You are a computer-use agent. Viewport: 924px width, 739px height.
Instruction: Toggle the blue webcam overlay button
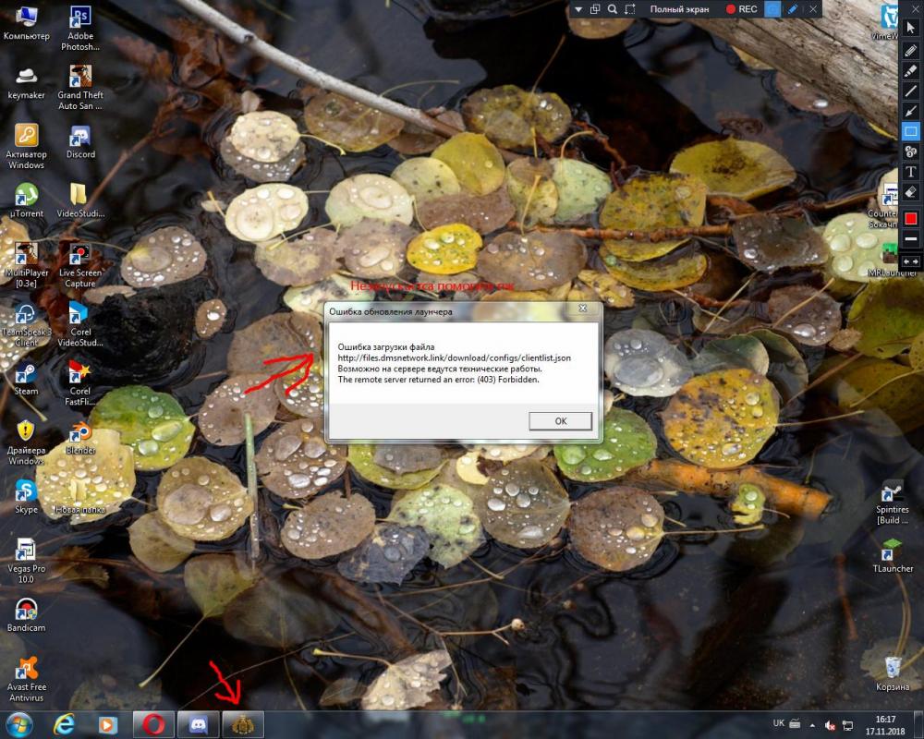[x=772, y=9]
